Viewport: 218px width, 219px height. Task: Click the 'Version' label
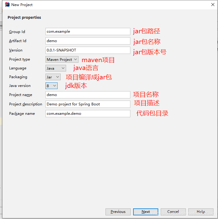(x=16, y=50)
